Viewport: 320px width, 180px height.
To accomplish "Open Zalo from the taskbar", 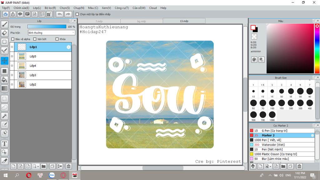I will point(52,175).
